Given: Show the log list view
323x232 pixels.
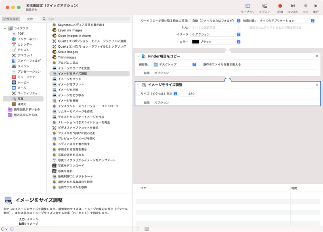Looking at the screenshot, I should (137, 229).
